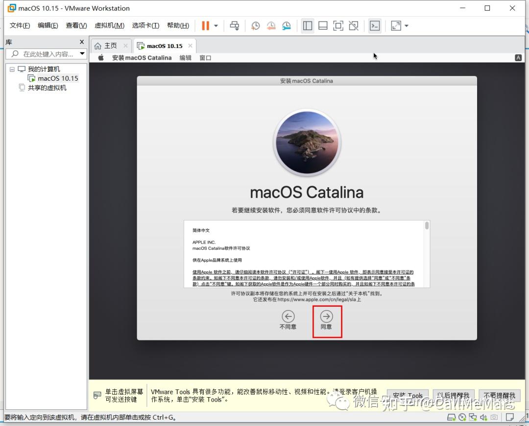The image size is (529, 426).
Task: Click the VMware Workstation title bar icon
Action: [x=12, y=8]
